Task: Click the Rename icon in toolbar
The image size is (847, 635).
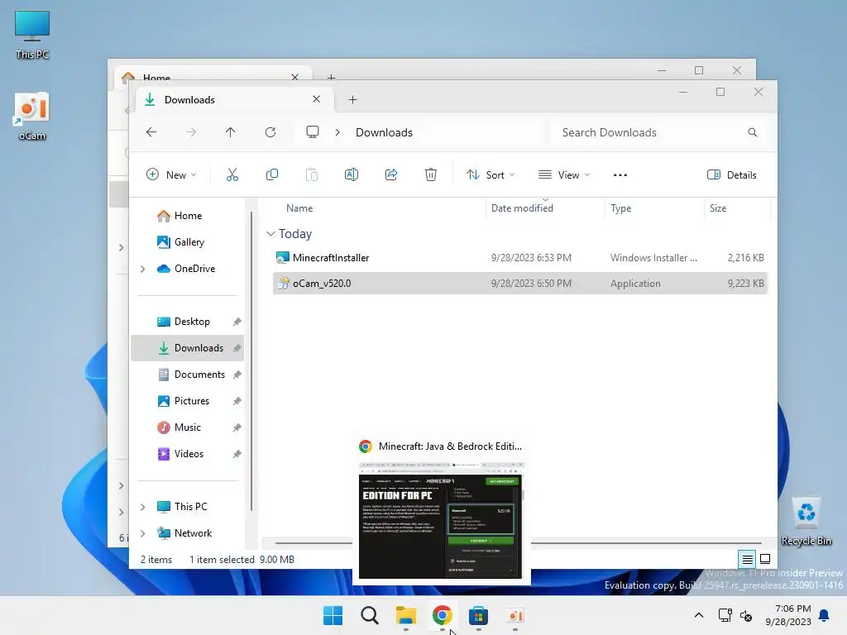Action: coord(351,175)
